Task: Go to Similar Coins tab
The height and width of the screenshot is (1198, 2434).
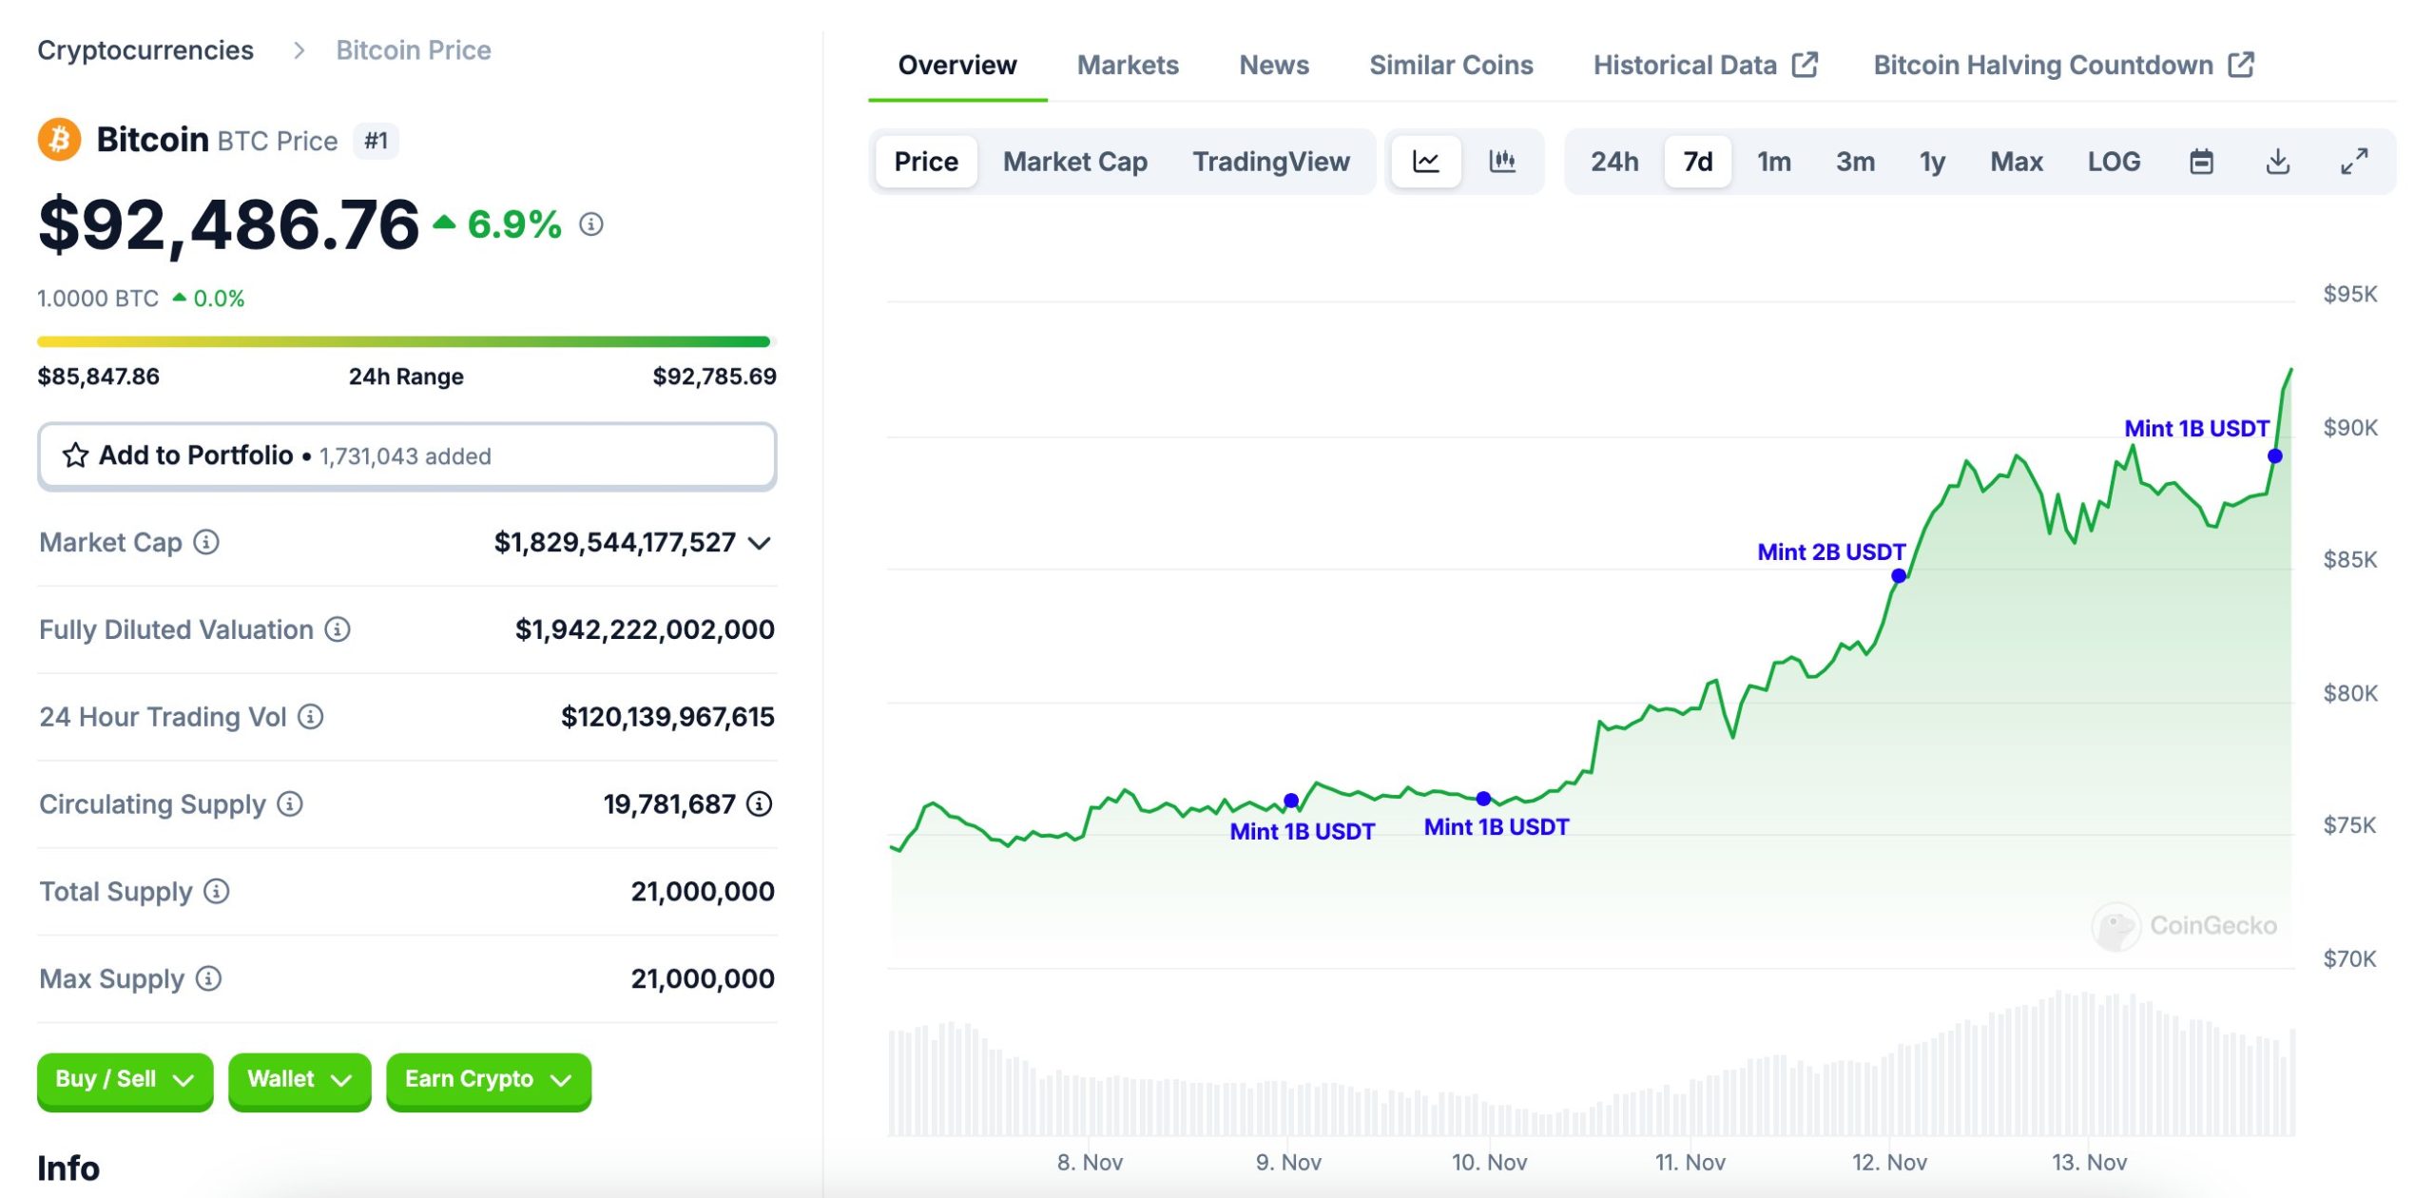Action: (1450, 65)
